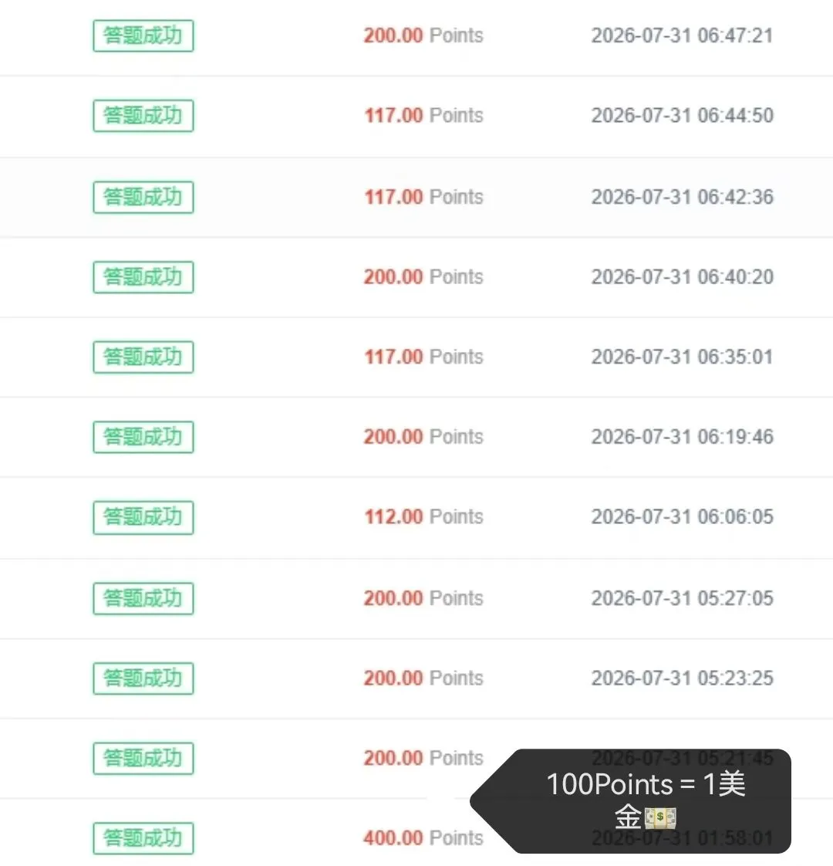The width and height of the screenshot is (833, 866).
Task: Click the 100Points = 1美金 tooltip bubble
Action: pyautogui.click(x=630, y=801)
